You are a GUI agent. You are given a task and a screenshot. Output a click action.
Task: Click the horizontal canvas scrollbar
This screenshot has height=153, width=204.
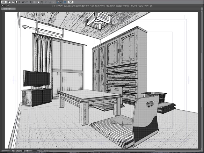tap(124, 151)
